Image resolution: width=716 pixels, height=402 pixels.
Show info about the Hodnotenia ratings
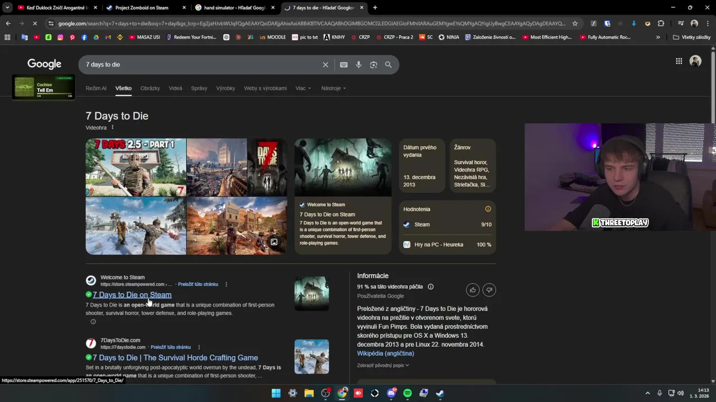(x=488, y=209)
